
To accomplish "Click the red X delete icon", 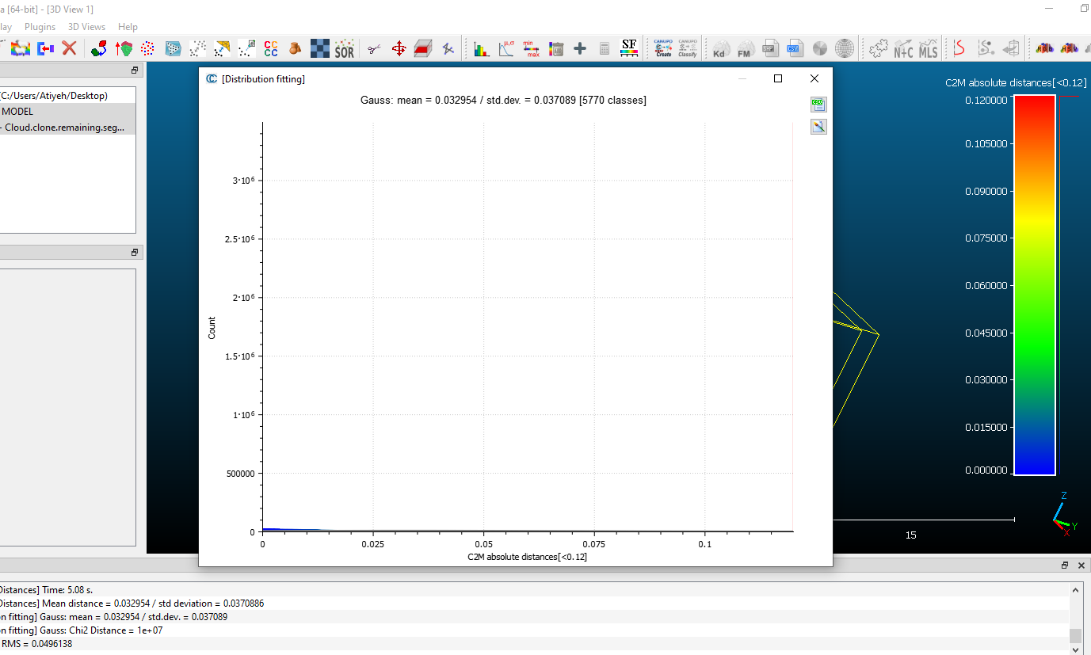I will coord(70,49).
